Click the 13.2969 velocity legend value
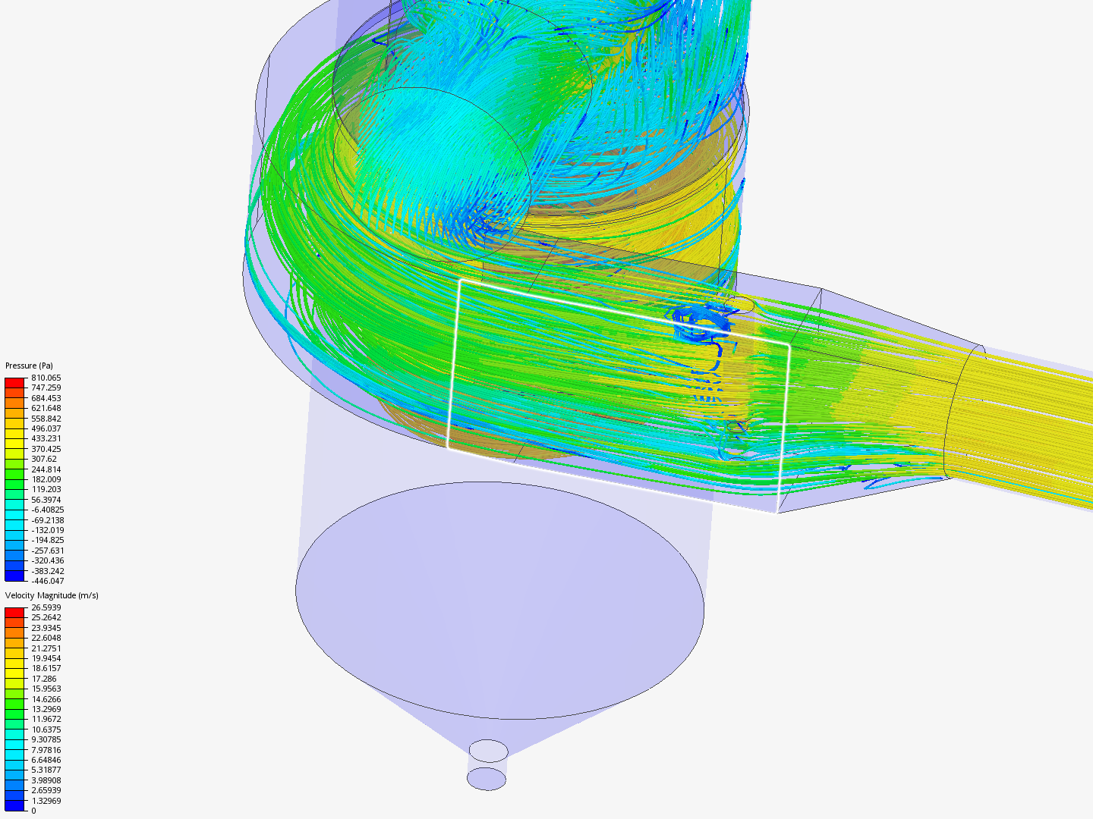The height and width of the screenshot is (819, 1093). tap(46, 709)
